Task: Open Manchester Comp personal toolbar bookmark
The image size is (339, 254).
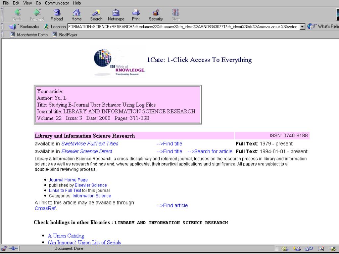Action: pyautogui.click(x=29, y=34)
